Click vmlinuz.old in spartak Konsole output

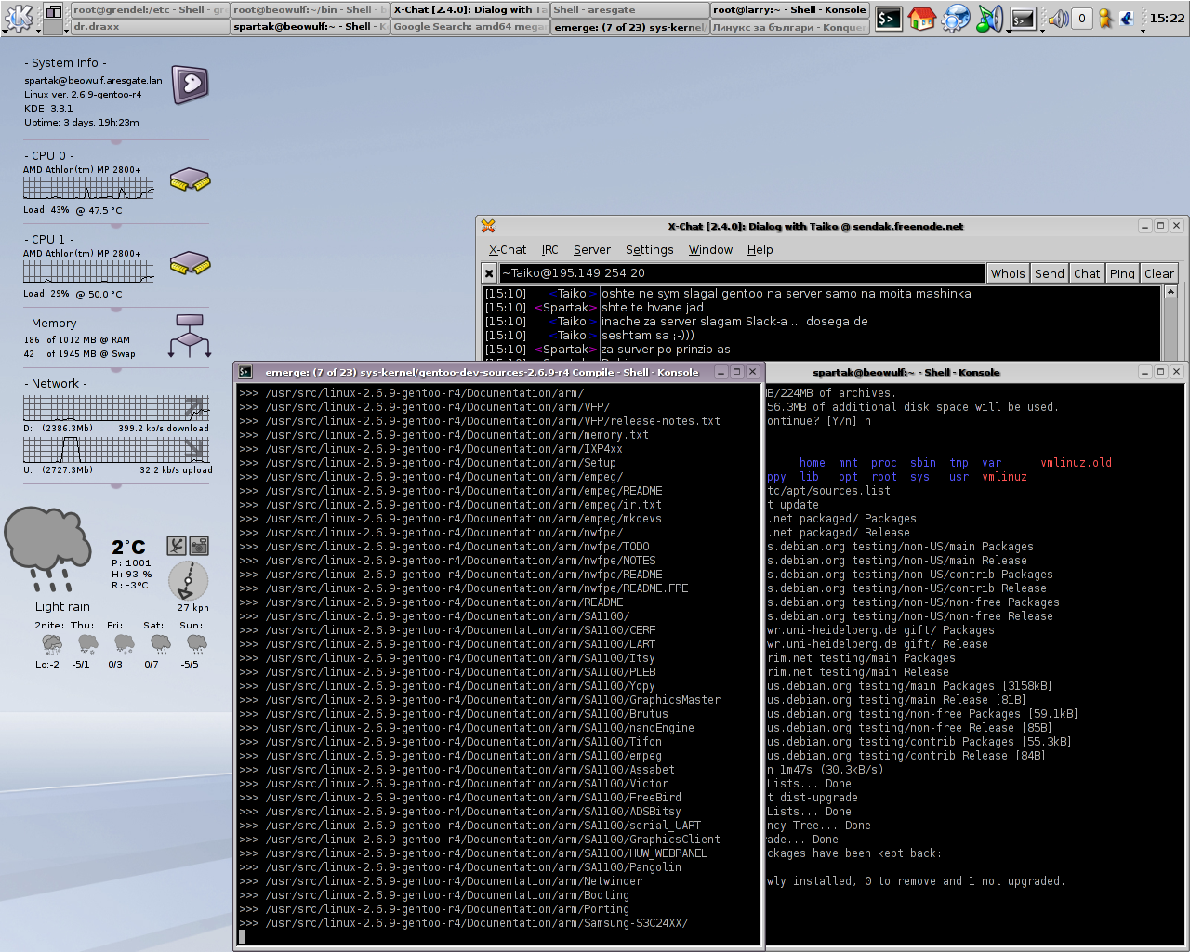coord(1076,463)
